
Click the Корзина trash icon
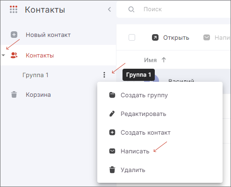click(x=14, y=94)
